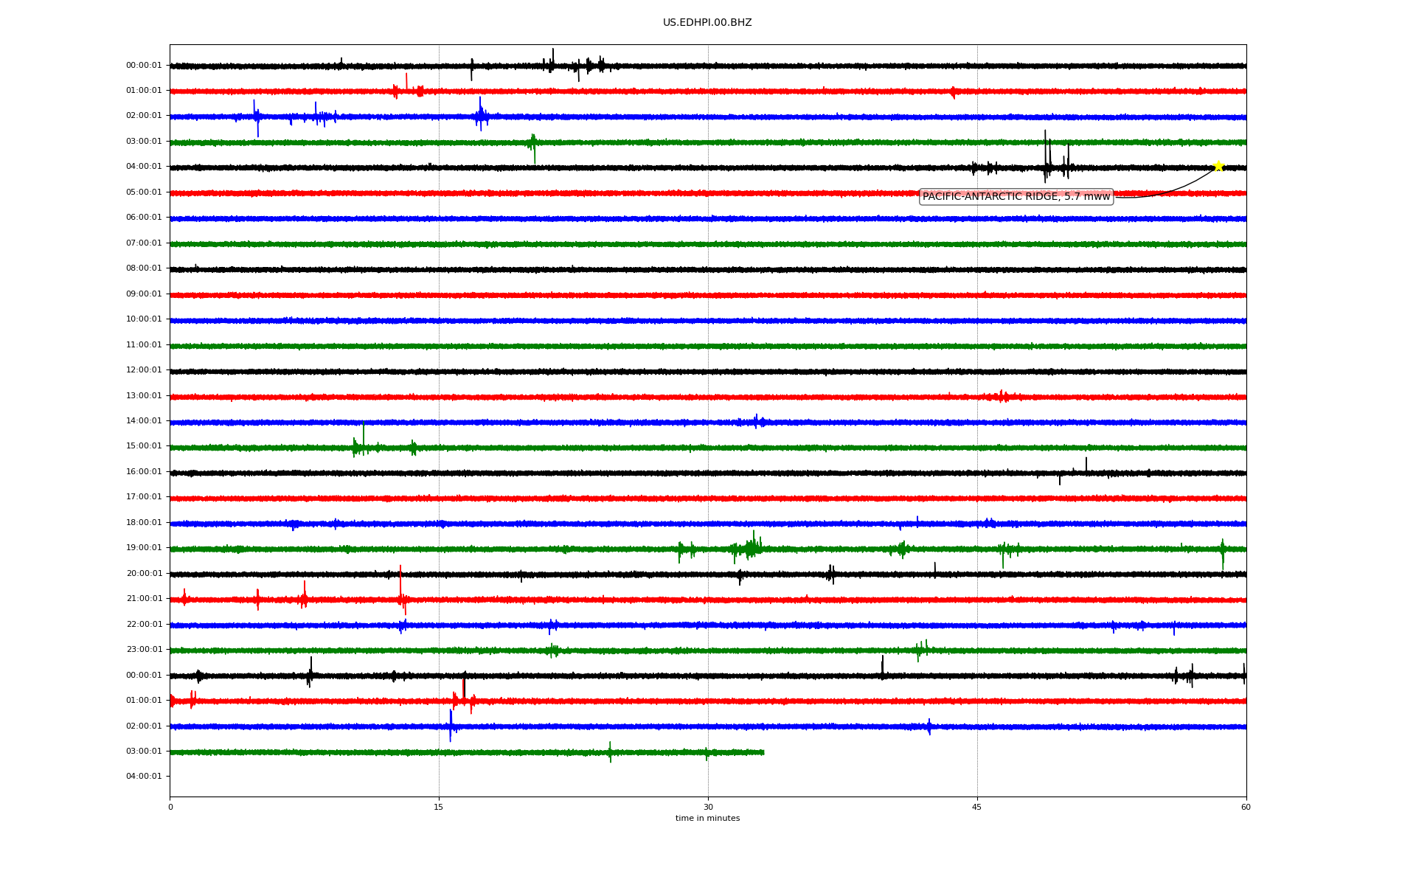
Task: Select the 14:00:01 row label
Action: (144, 421)
